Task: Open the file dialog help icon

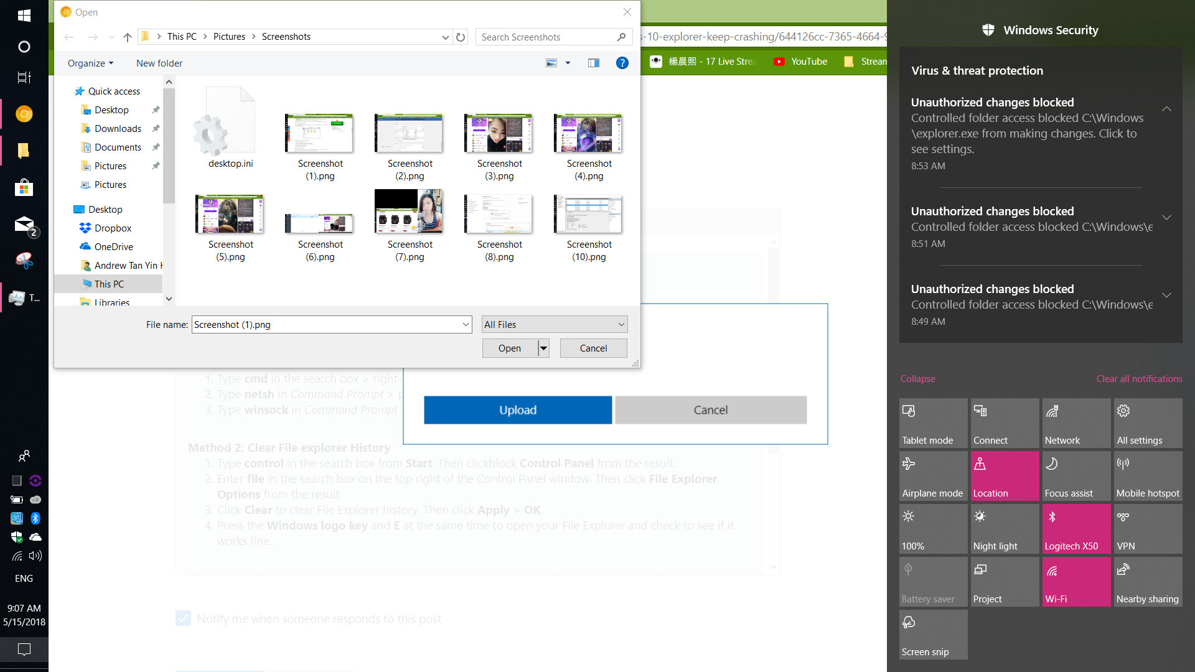Action: pos(622,63)
